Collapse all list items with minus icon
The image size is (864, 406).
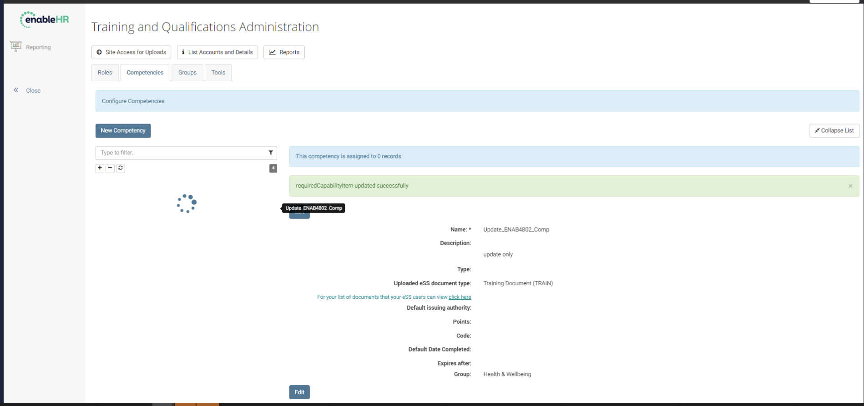pos(110,168)
